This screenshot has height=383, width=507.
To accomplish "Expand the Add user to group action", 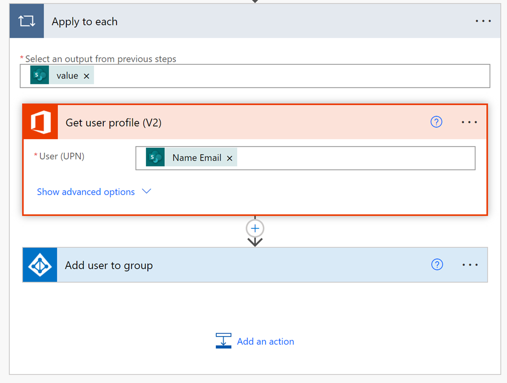I will coord(250,265).
